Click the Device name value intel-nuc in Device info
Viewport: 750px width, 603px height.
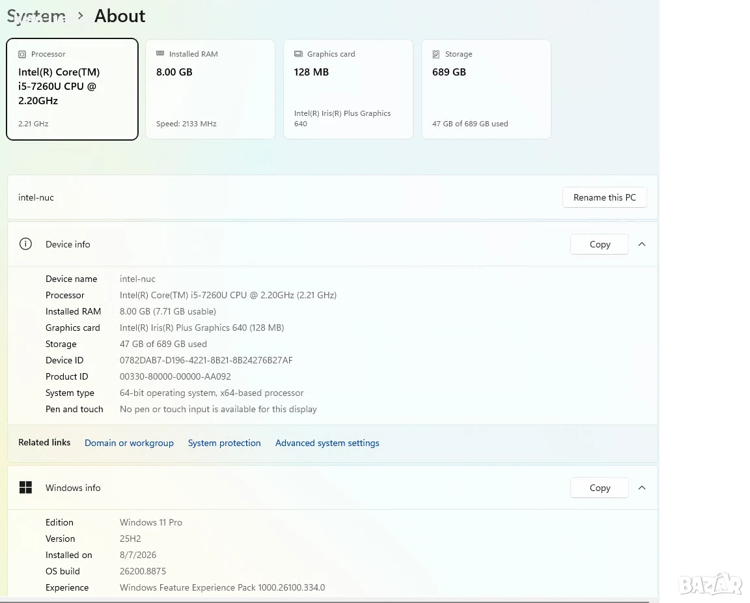[137, 279]
